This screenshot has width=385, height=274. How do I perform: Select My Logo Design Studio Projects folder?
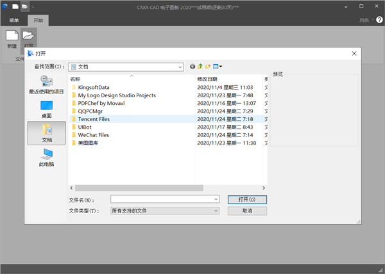coord(117,95)
